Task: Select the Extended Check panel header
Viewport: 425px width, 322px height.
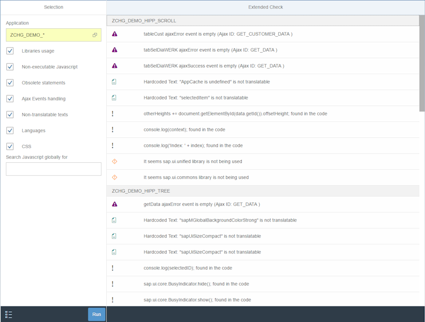Action: pos(266,7)
